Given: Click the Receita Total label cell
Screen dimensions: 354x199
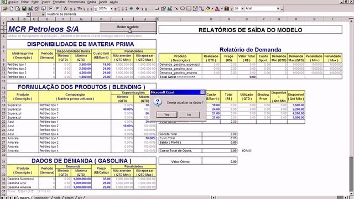Looking at the screenshot, I should coord(180,134).
